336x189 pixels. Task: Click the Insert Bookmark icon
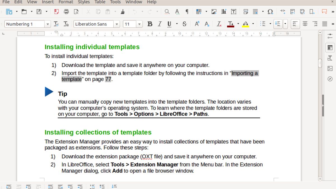312,12
